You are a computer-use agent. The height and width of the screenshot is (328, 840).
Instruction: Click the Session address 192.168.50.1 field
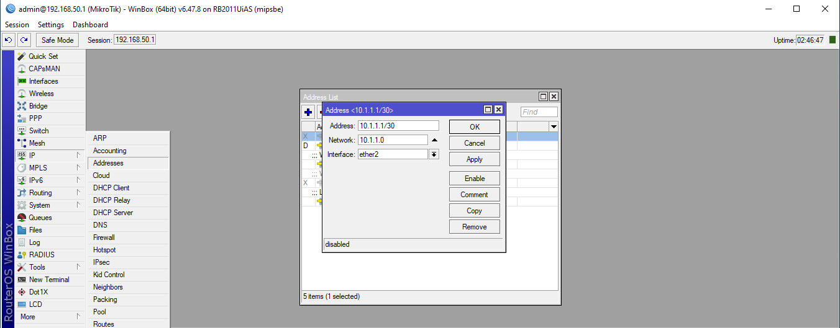[135, 40]
